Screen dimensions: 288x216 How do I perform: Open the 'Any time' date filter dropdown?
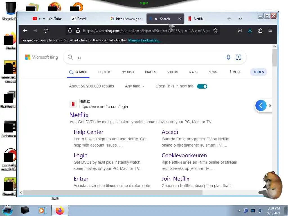coord(135,86)
